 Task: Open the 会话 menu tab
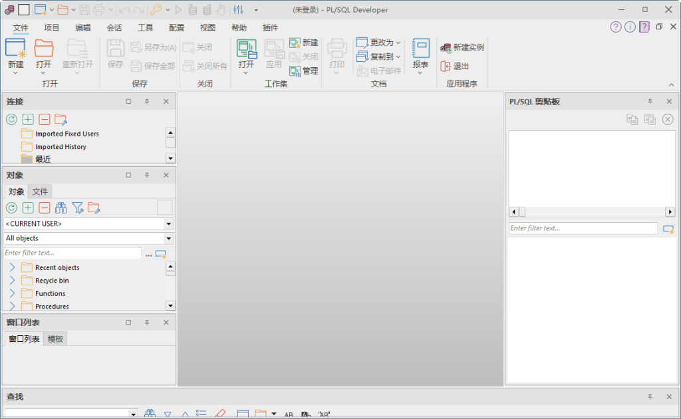pos(114,28)
